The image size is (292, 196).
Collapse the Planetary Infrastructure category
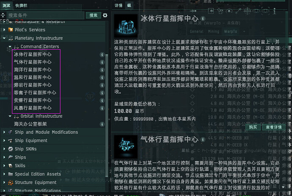pos(5,38)
